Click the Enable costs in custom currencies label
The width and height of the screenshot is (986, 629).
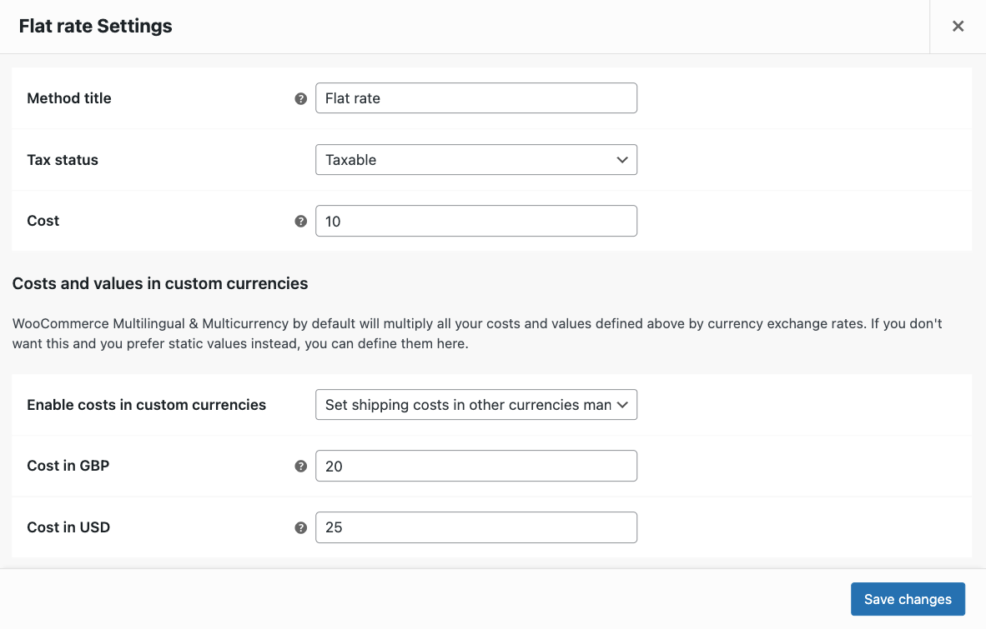pyautogui.click(x=147, y=405)
